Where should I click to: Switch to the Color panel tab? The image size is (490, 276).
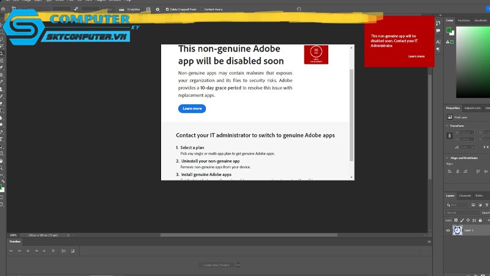point(450,20)
